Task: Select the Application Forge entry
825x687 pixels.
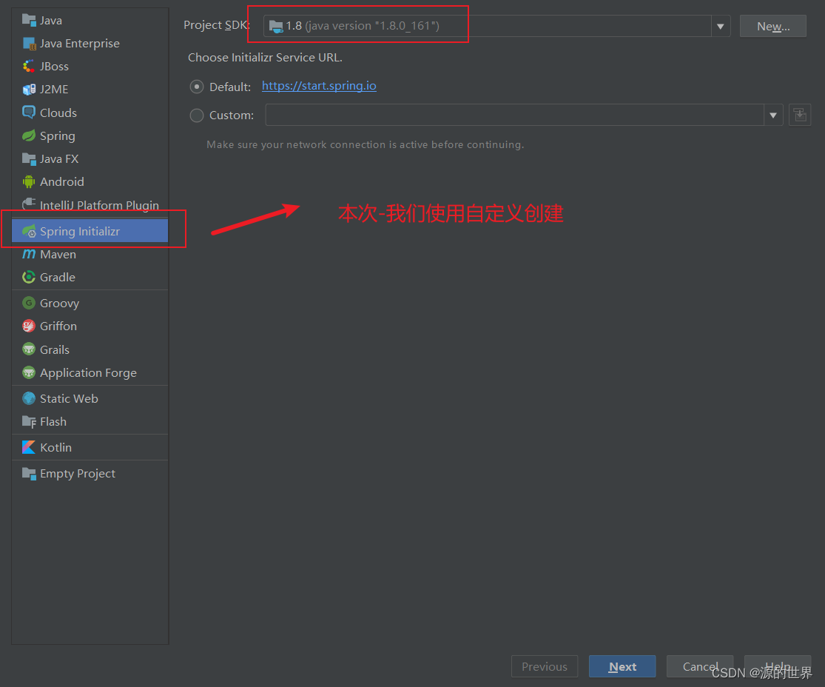Action: (90, 372)
